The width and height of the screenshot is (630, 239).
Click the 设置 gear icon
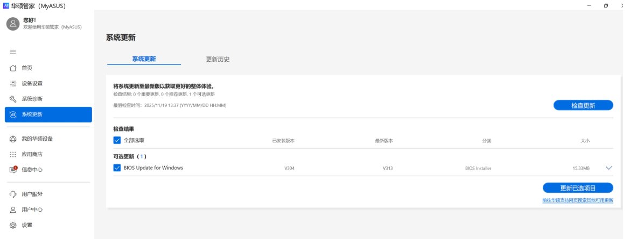pos(13,225)
